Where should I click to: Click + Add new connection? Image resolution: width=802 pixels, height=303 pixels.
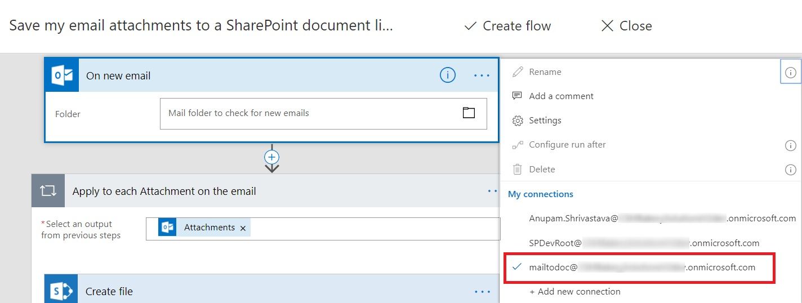tap(575, 291)
